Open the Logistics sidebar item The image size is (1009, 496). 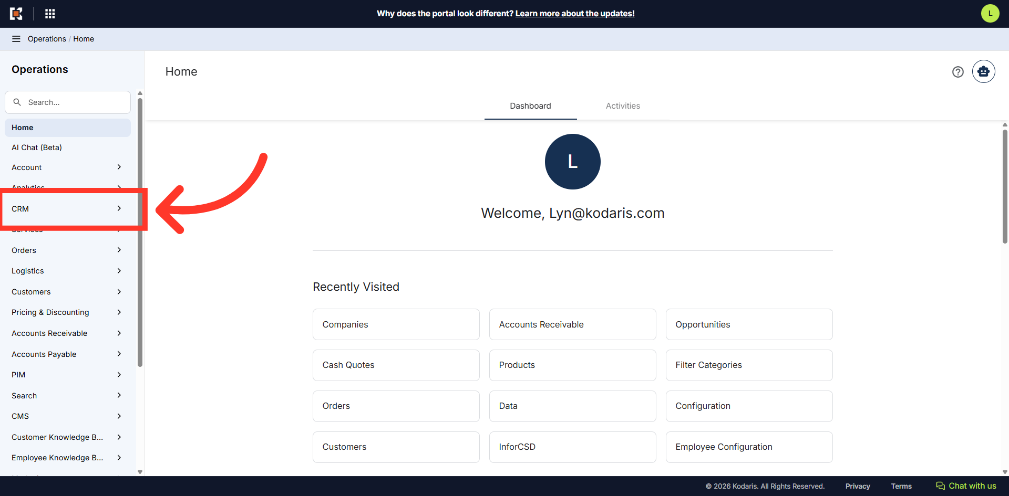pyautogui.click(x=68, y=271)
